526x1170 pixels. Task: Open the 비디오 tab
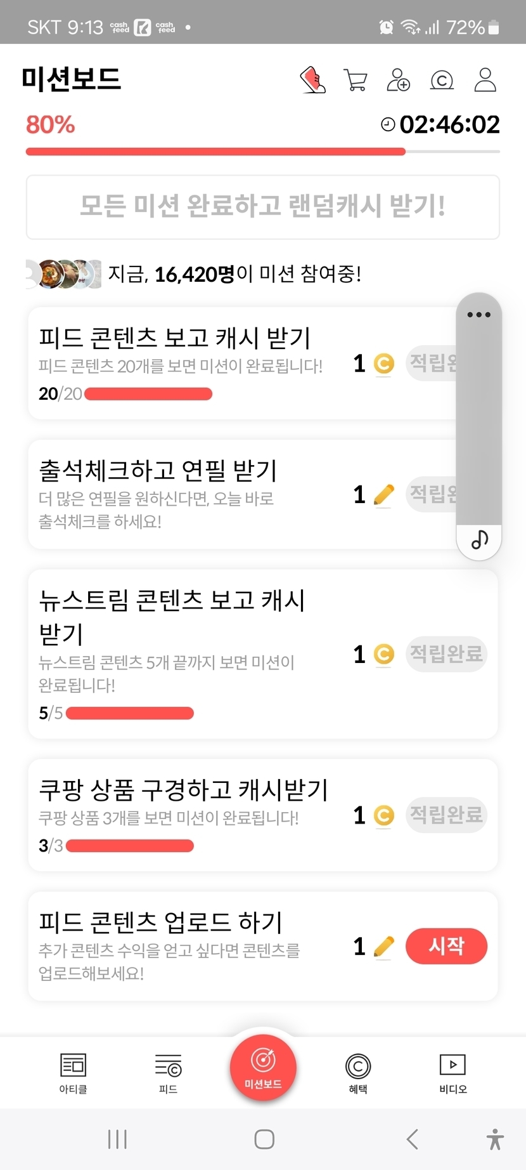click(452, 1073)
